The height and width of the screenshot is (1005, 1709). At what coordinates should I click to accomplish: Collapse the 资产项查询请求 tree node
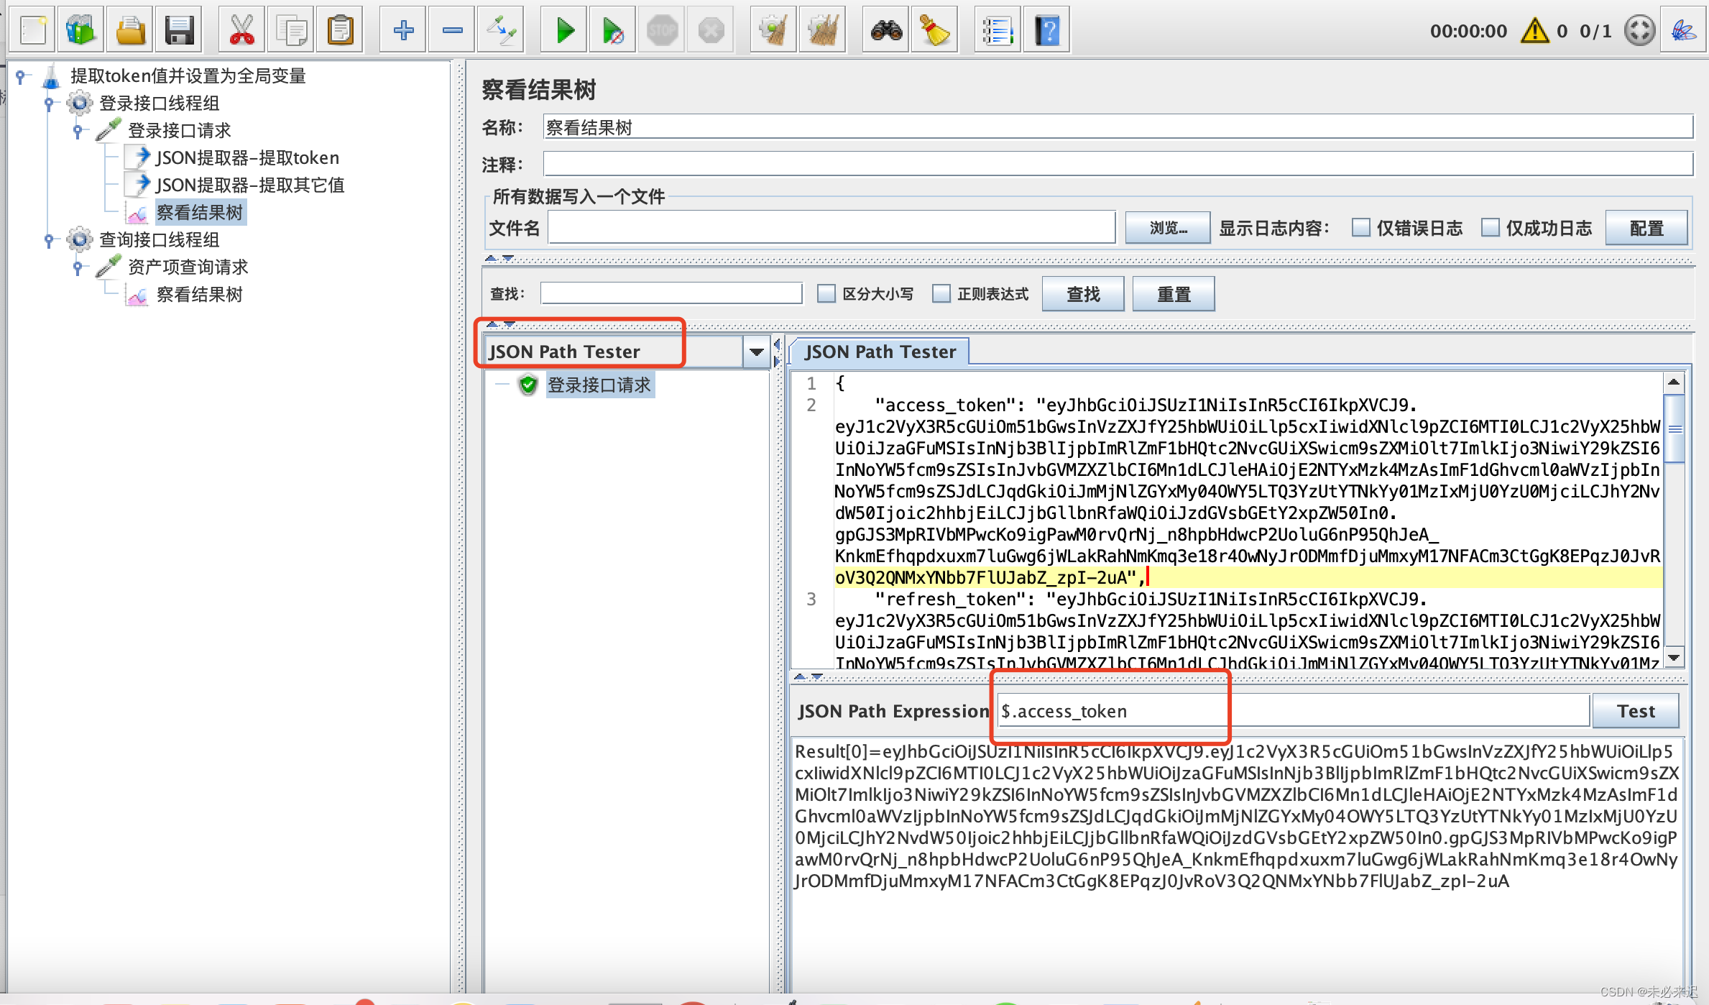coord(78,267)
